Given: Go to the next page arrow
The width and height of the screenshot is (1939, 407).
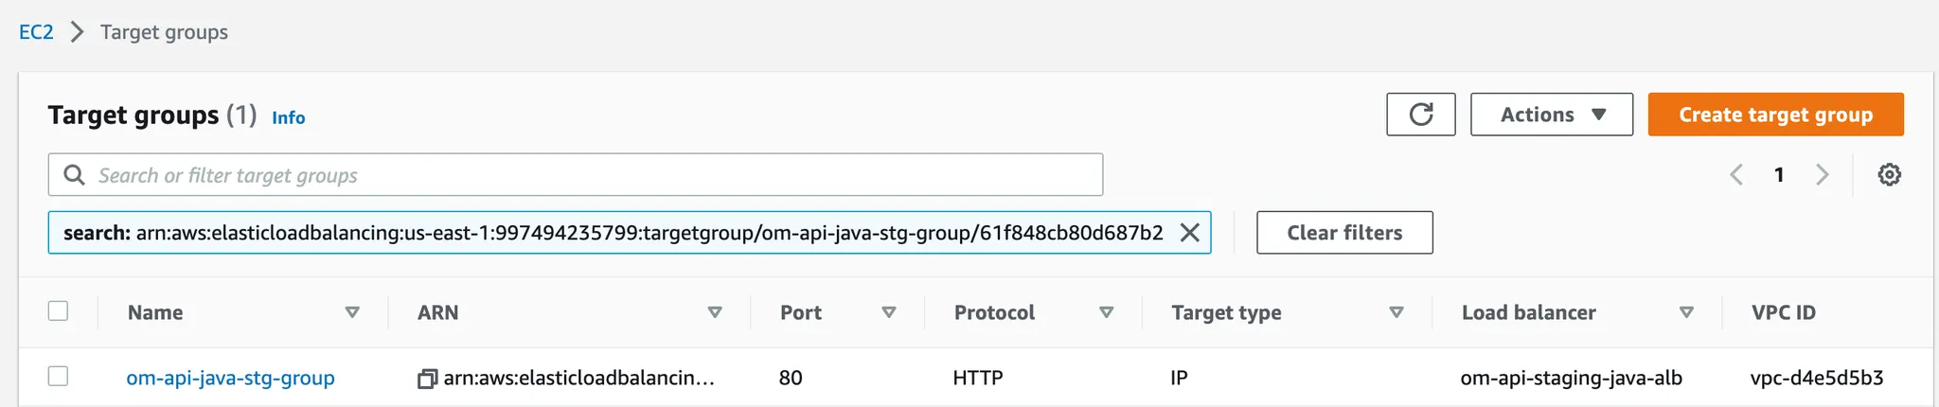Looking at the screenshot, I should (x=1823, y=175).
